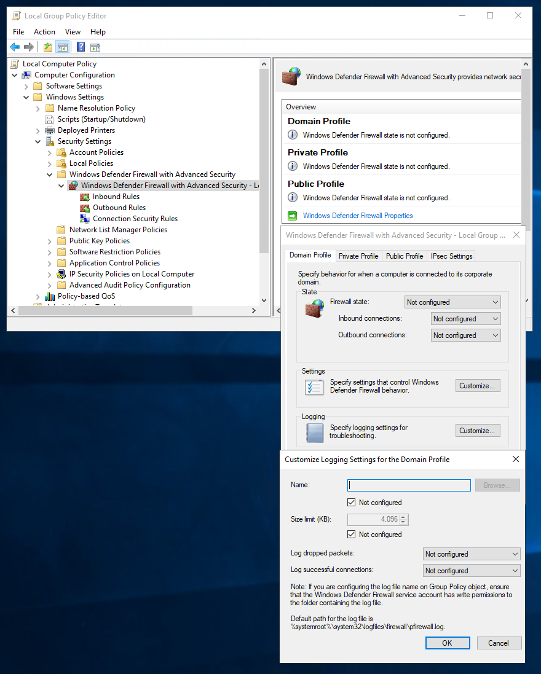Open the Log dropped packets dropdown
This screenshot has height=674, width=541.
click(x=472, y=554)
